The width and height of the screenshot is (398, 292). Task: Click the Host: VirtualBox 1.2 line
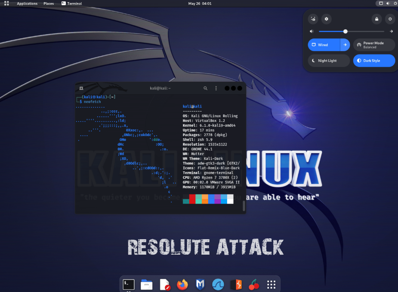click(x=204, y=121)
